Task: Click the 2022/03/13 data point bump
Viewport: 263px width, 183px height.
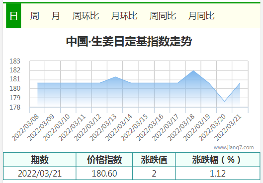Action: tap(115, 77)
